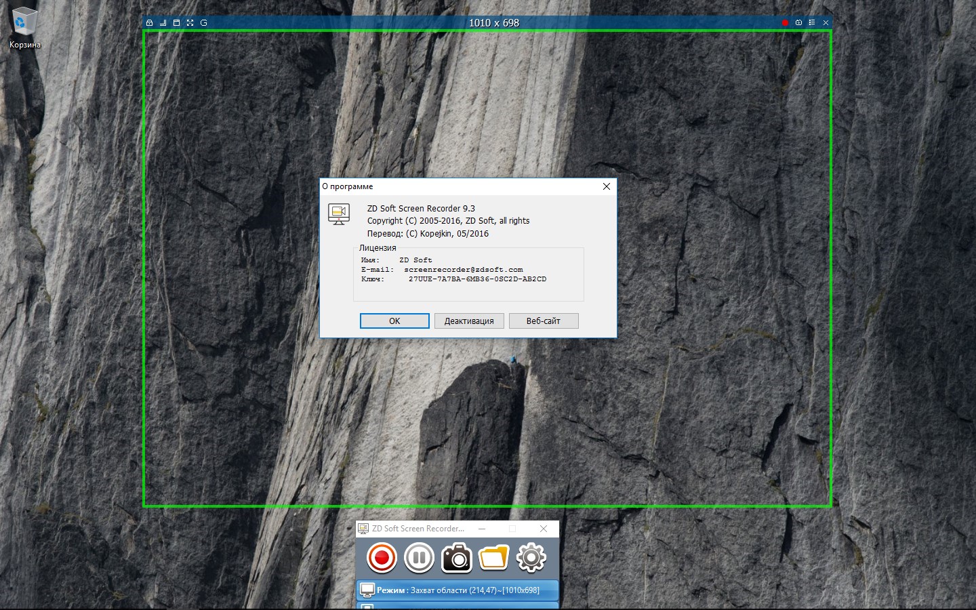
Task: Click the G icon on capture bar
Action: [x=203, y=23]
